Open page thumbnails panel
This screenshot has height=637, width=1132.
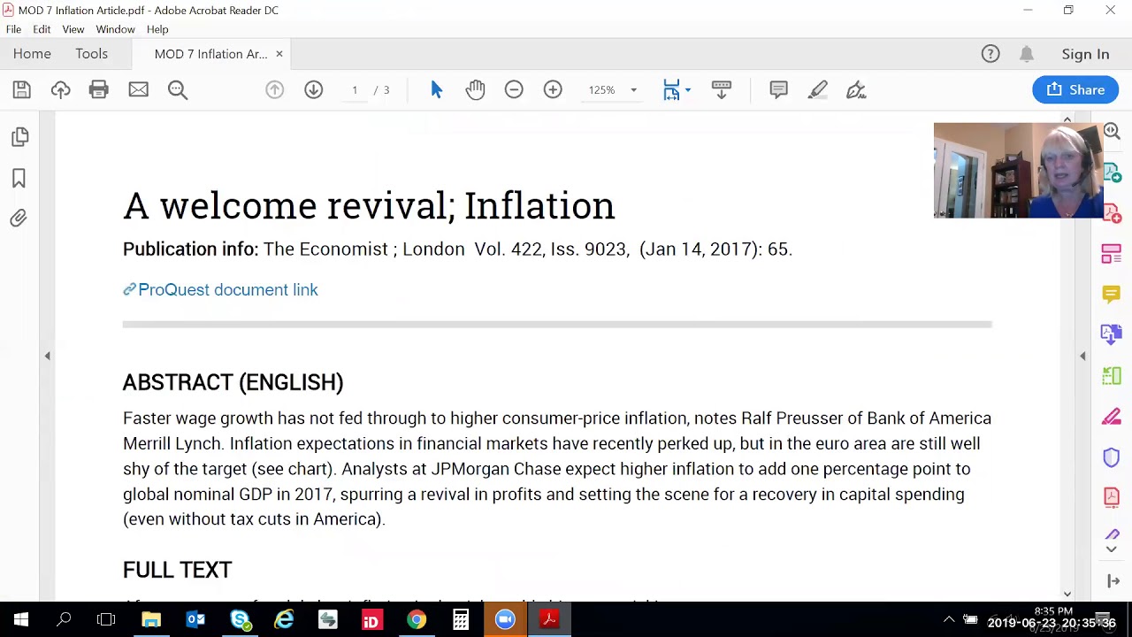point(19,137)
